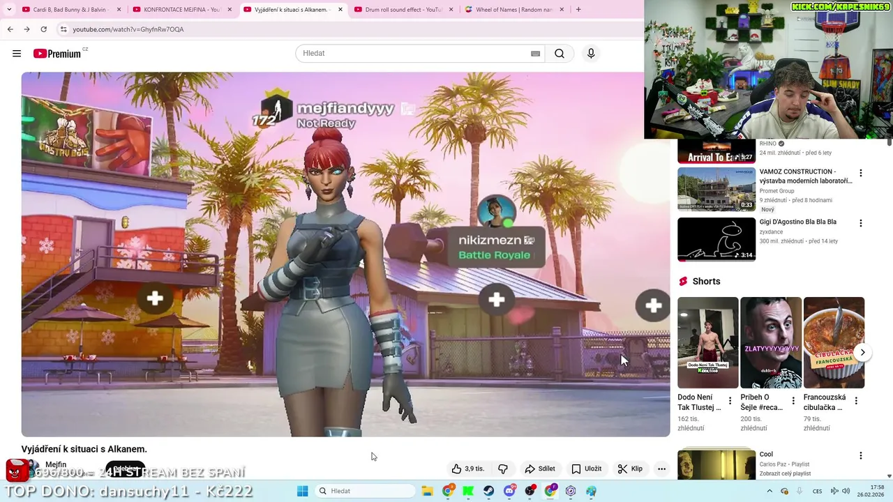Viewport: 893px width, 502px height.
Task: Go forward in browser
Action: (x=27, y=29)
